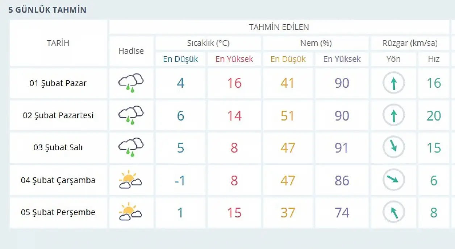Click the rain icon for 03 Şubat Salı
Viewport: 455px width, 249px height.
[x=131, y=148]
